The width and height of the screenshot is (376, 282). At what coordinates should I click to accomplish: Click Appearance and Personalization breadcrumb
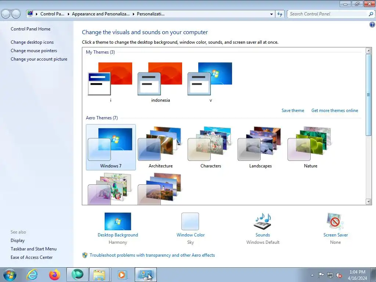pyautogui.click(x=101, y=14)
